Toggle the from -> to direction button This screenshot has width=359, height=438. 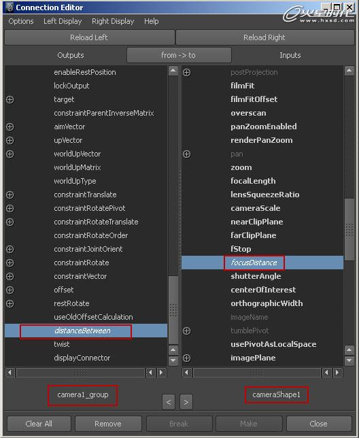(179, 55)
